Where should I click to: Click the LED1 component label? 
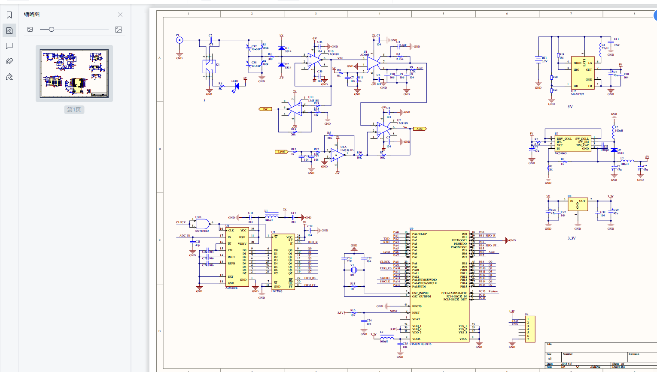tap(235, 81)
